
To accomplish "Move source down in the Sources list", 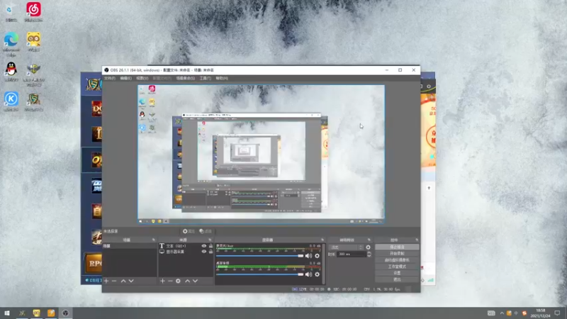I will tap(196, 281).
